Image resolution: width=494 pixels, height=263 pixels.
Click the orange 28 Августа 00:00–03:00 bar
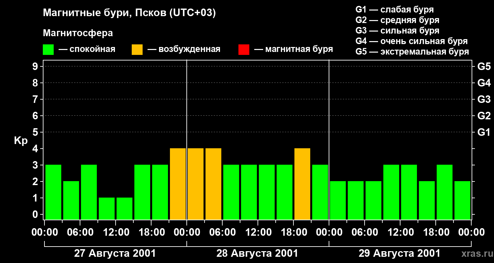pos(196,184)
